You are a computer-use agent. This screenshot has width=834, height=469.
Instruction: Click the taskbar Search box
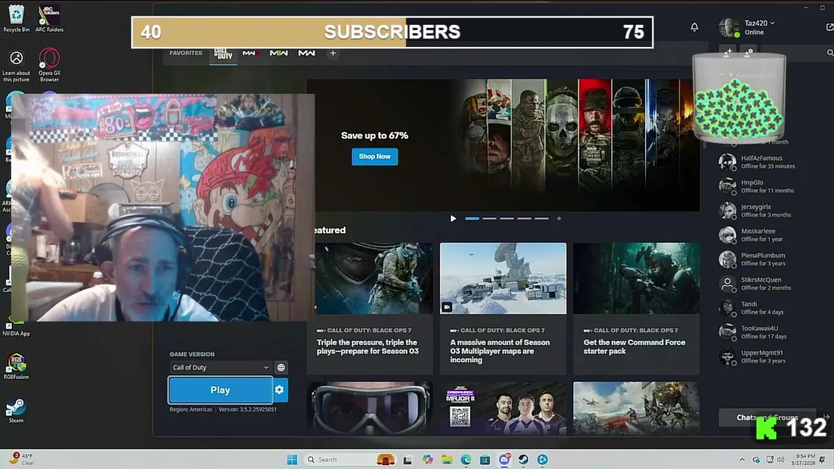tap(351, 460)
